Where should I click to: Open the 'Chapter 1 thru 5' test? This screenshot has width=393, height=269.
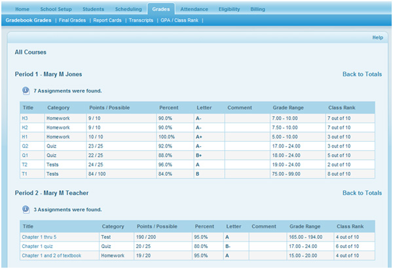click(x=39, y=236)
